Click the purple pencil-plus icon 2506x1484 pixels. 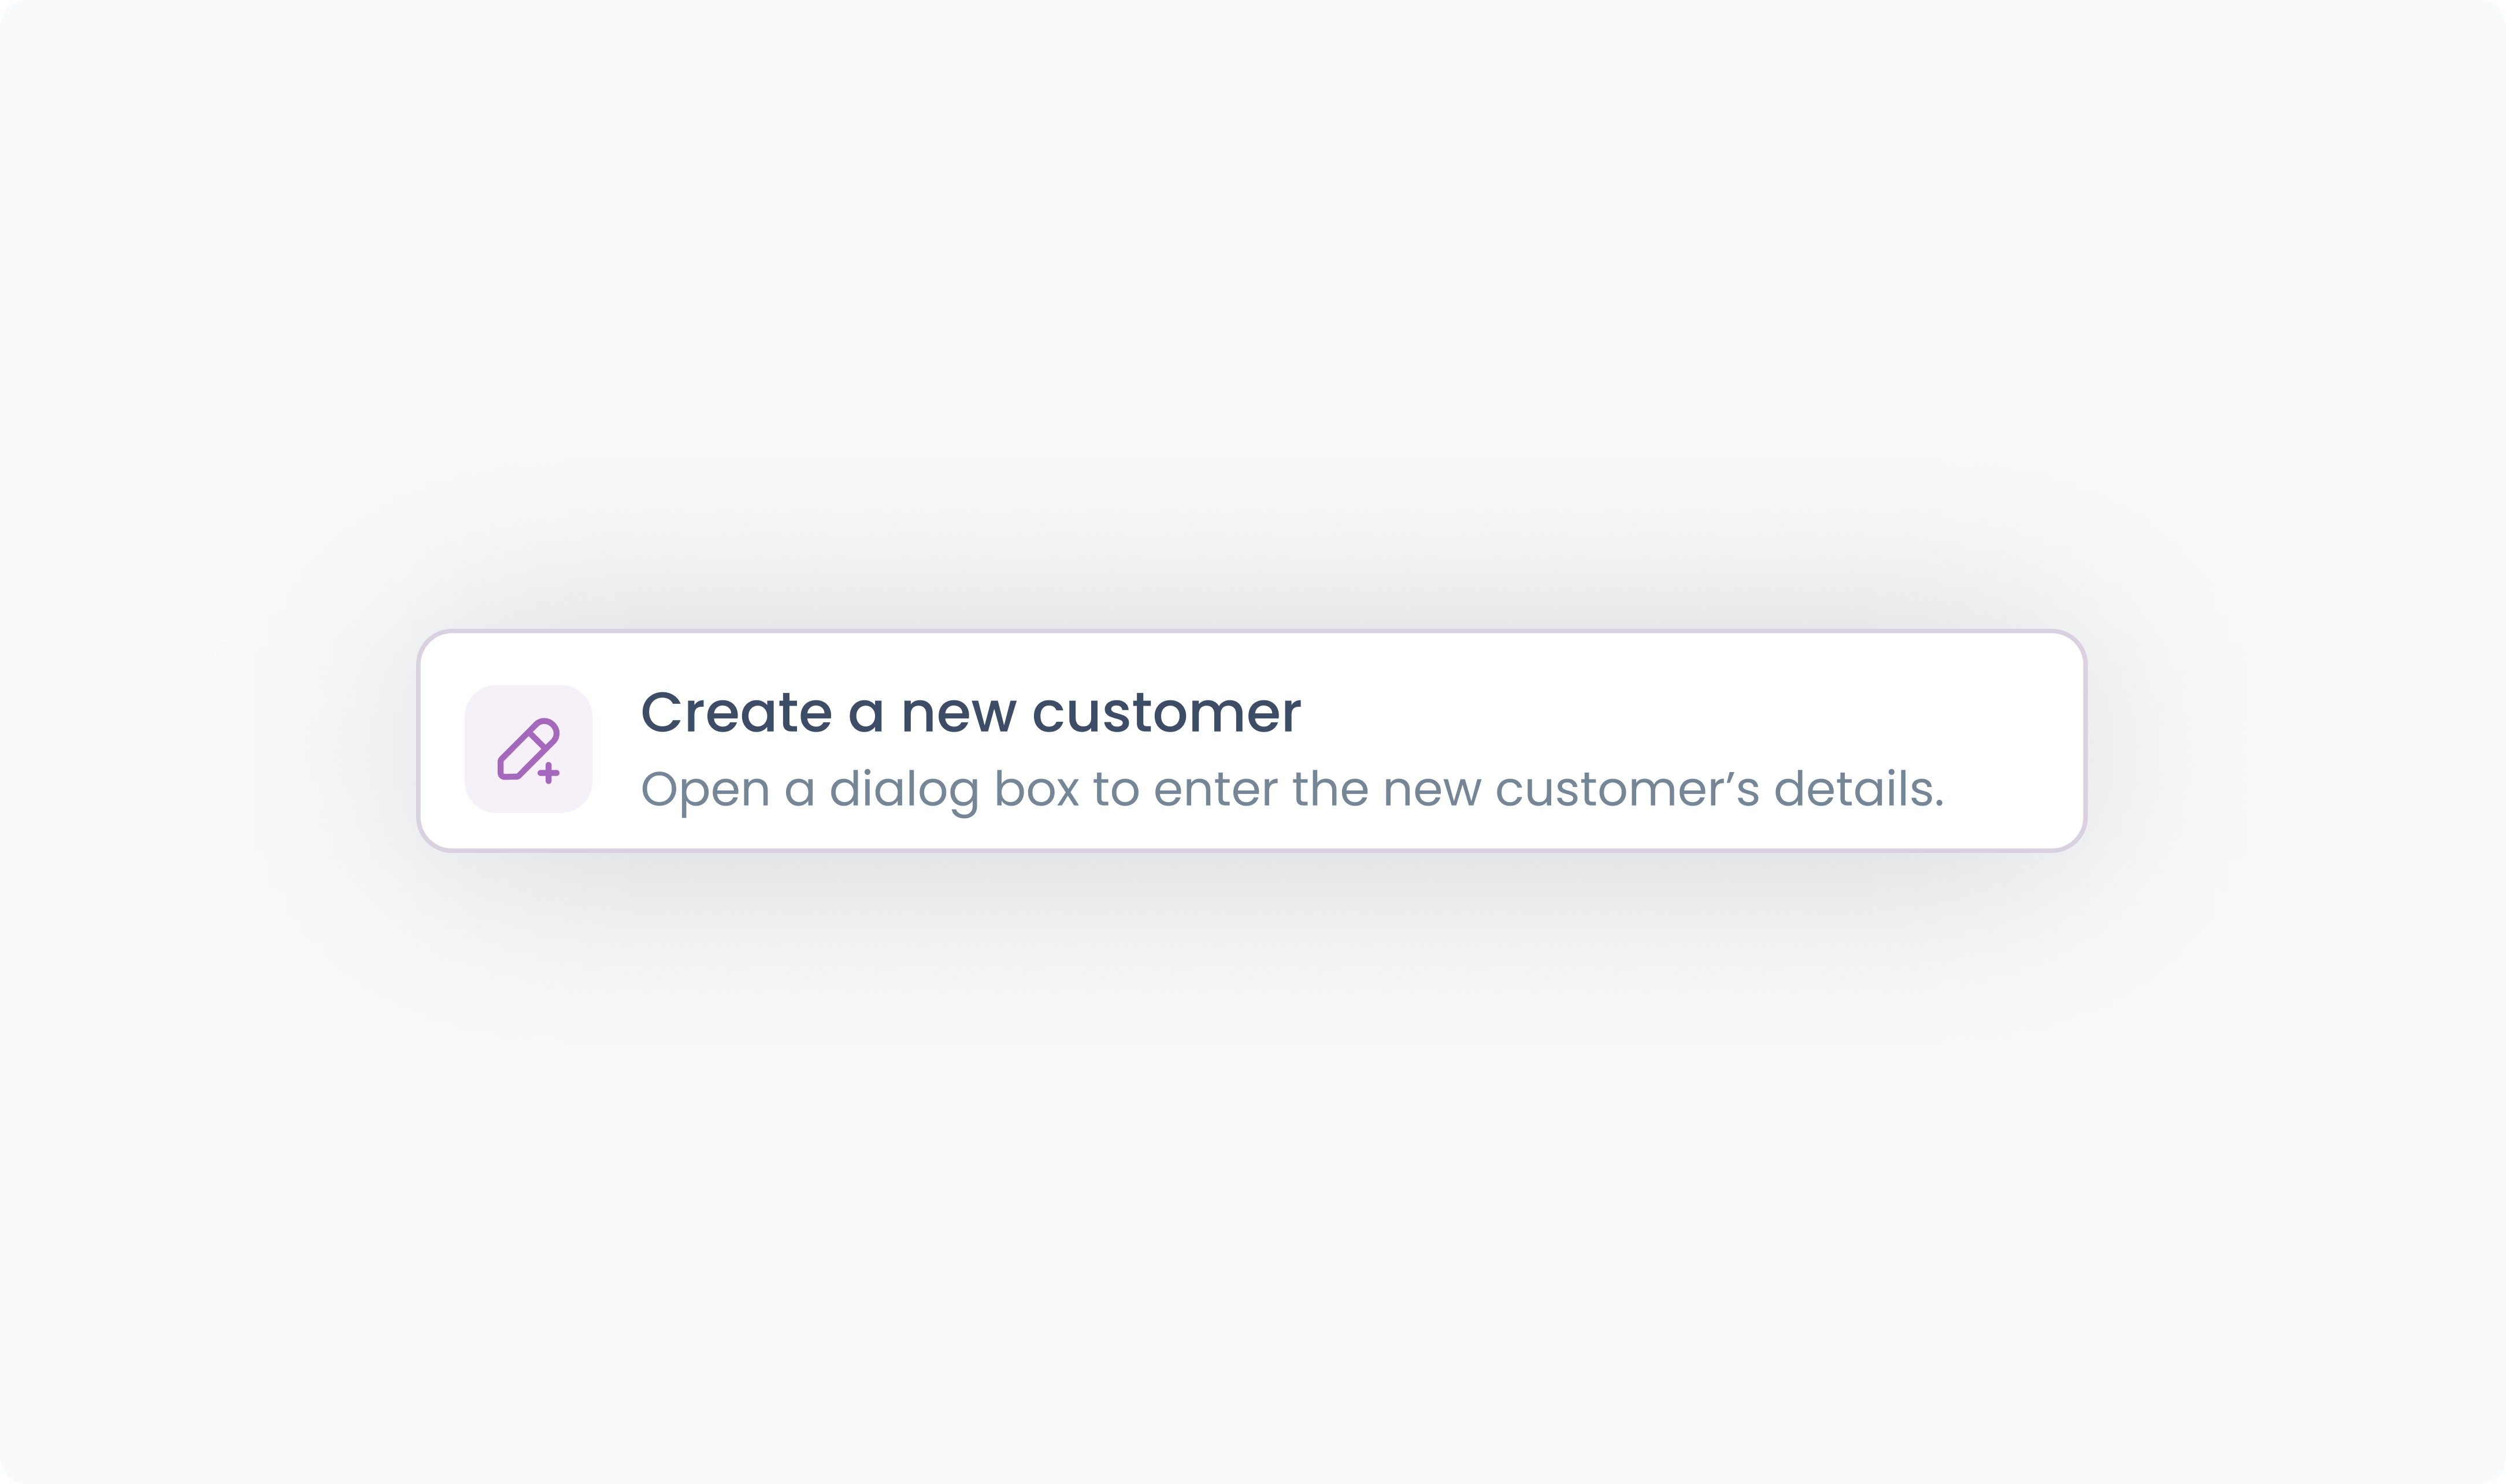(528, 749)
